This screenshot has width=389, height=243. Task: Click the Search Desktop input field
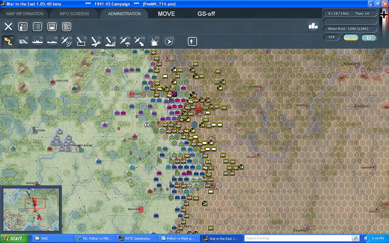[x=298, y=238]
